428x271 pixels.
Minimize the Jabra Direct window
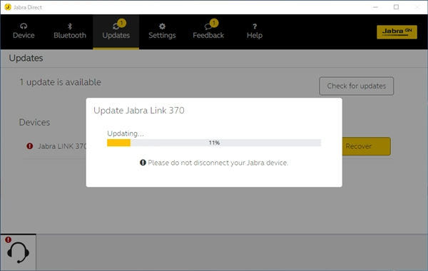click(376, 7)
